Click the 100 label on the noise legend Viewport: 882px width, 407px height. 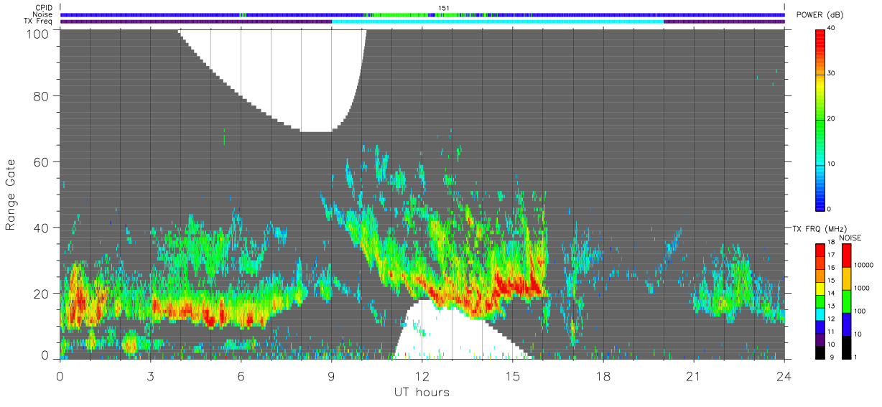(x=860, y=311)
